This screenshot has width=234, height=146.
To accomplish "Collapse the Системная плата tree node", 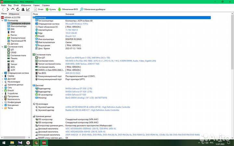I will coord(2,47).
